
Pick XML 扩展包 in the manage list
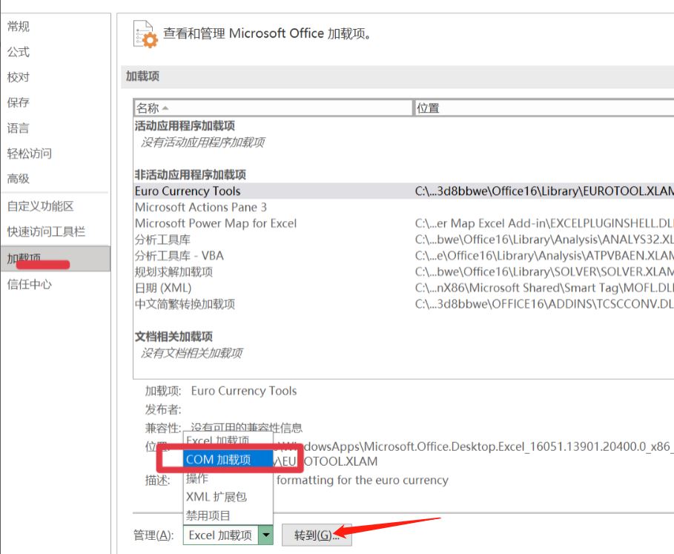pyautogui.click(x=216, y=497)
